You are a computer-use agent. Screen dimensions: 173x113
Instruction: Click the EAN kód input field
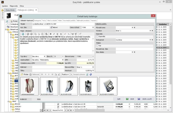[x=48, y=67]
